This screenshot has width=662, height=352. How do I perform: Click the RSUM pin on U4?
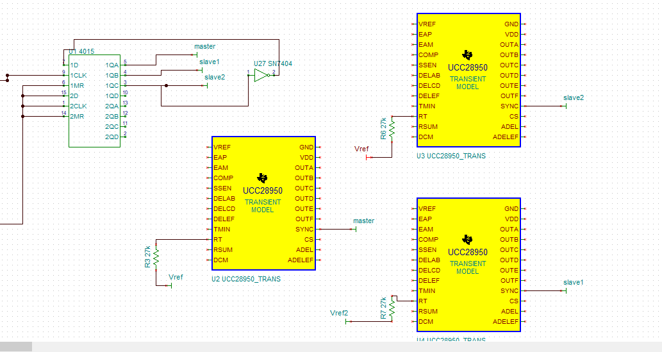[428, 312]
